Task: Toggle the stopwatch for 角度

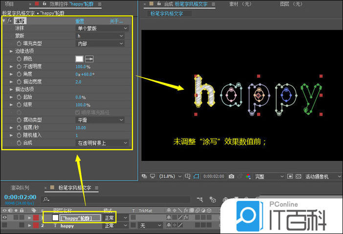Action: point(19,74)
